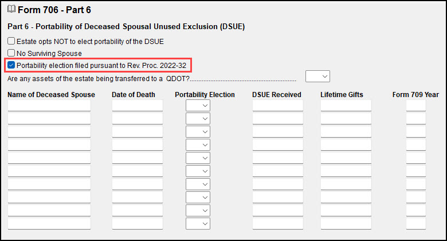Open the QDOT transfer dropdown

coord(317,76)
